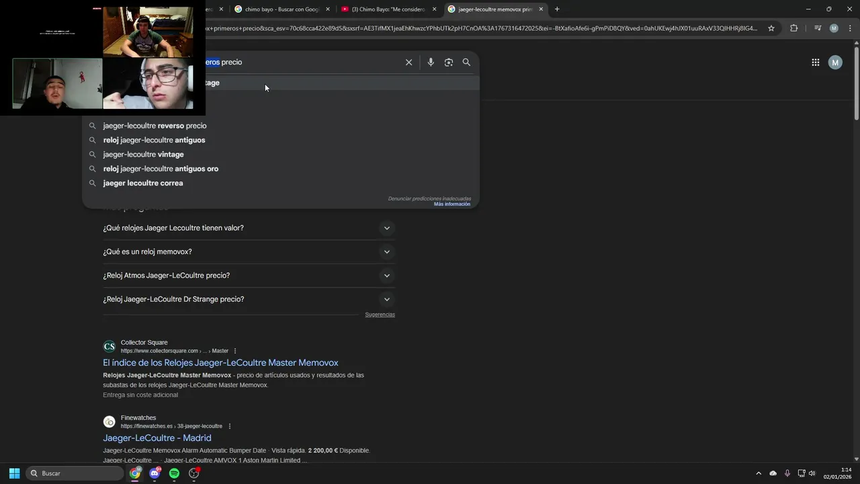Select the jaeger-lecoultre memovox tab
Image resolution: width=860 pixels, height=484 pixels.
pyautogui.click(x=495, y=9)
